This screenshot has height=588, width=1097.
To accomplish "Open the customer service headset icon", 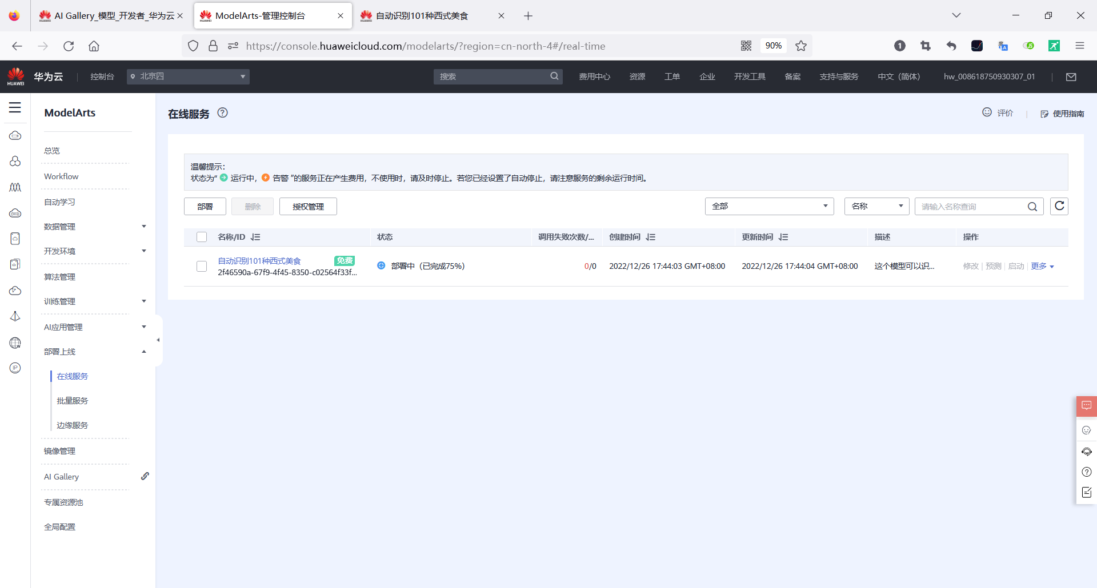I will click(1087, 452).
